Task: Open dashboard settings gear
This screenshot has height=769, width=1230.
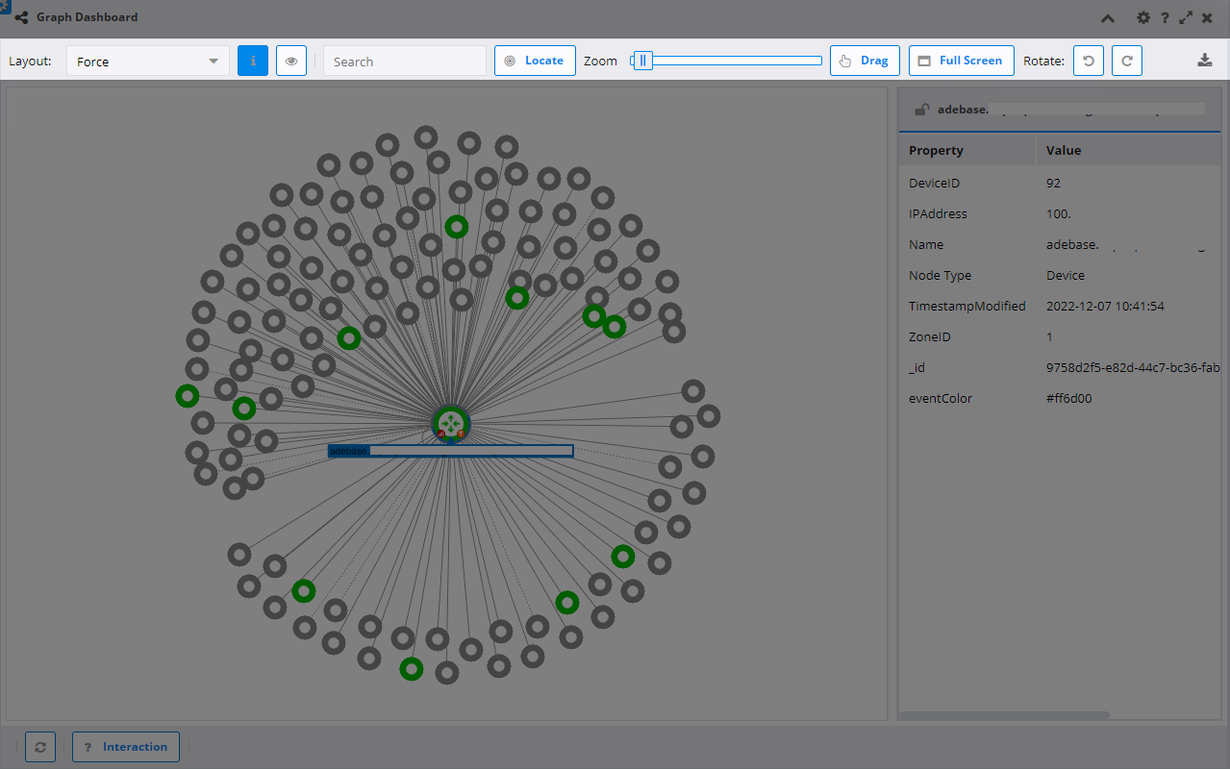Action: click(x=1143, y=17)
